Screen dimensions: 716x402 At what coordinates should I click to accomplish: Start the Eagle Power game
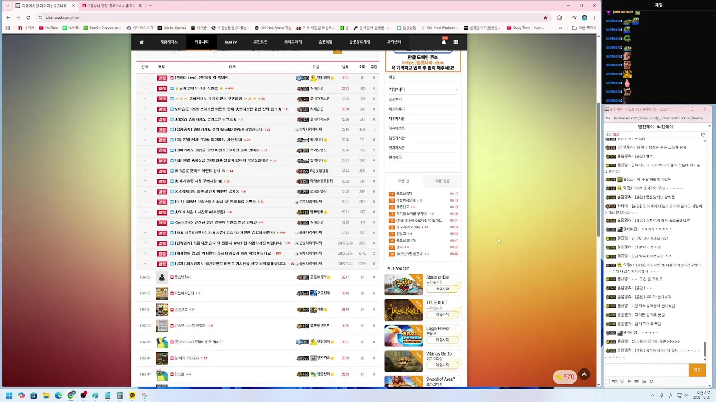pos(442,339)
